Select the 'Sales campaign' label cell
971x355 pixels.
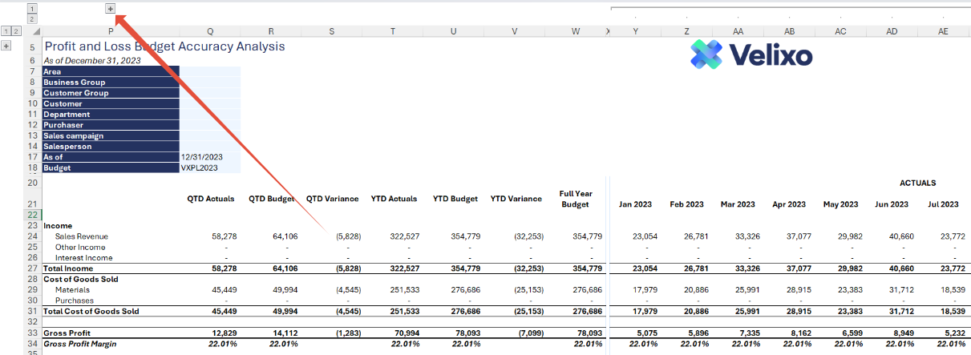coord(111,135)
